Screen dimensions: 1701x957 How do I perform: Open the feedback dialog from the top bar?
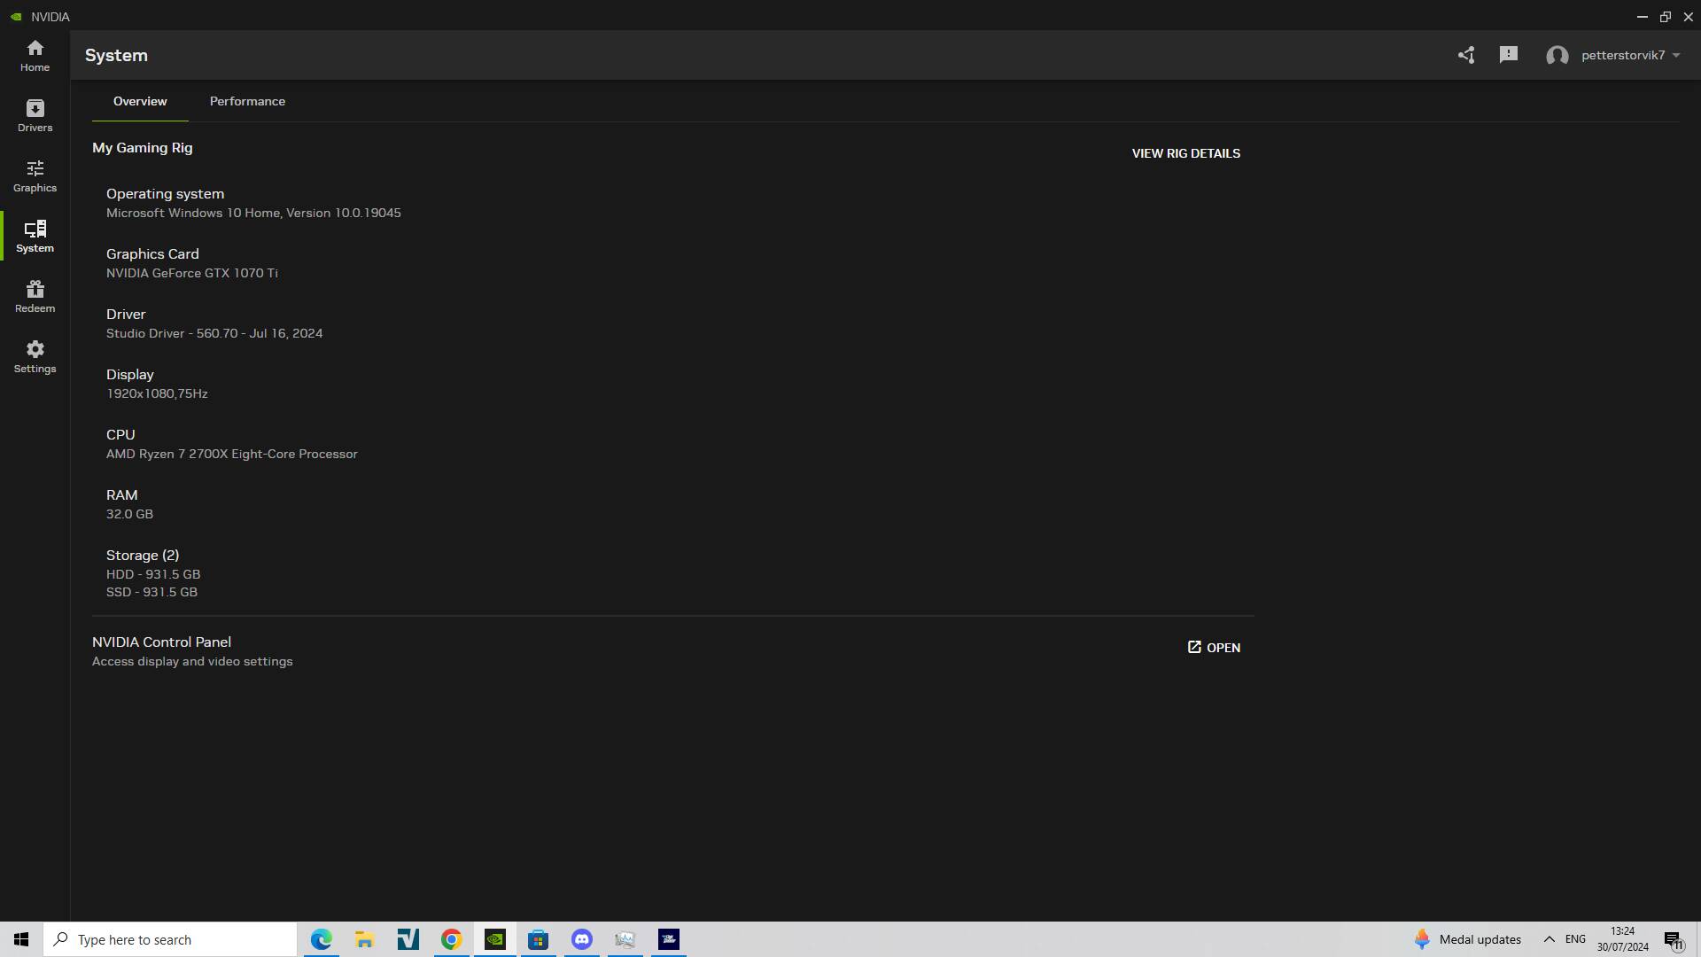[1507, 54]
